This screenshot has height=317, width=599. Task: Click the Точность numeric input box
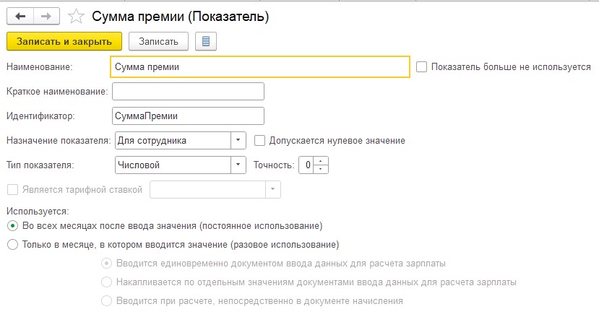pyautogui.click(x=308, y=165)
